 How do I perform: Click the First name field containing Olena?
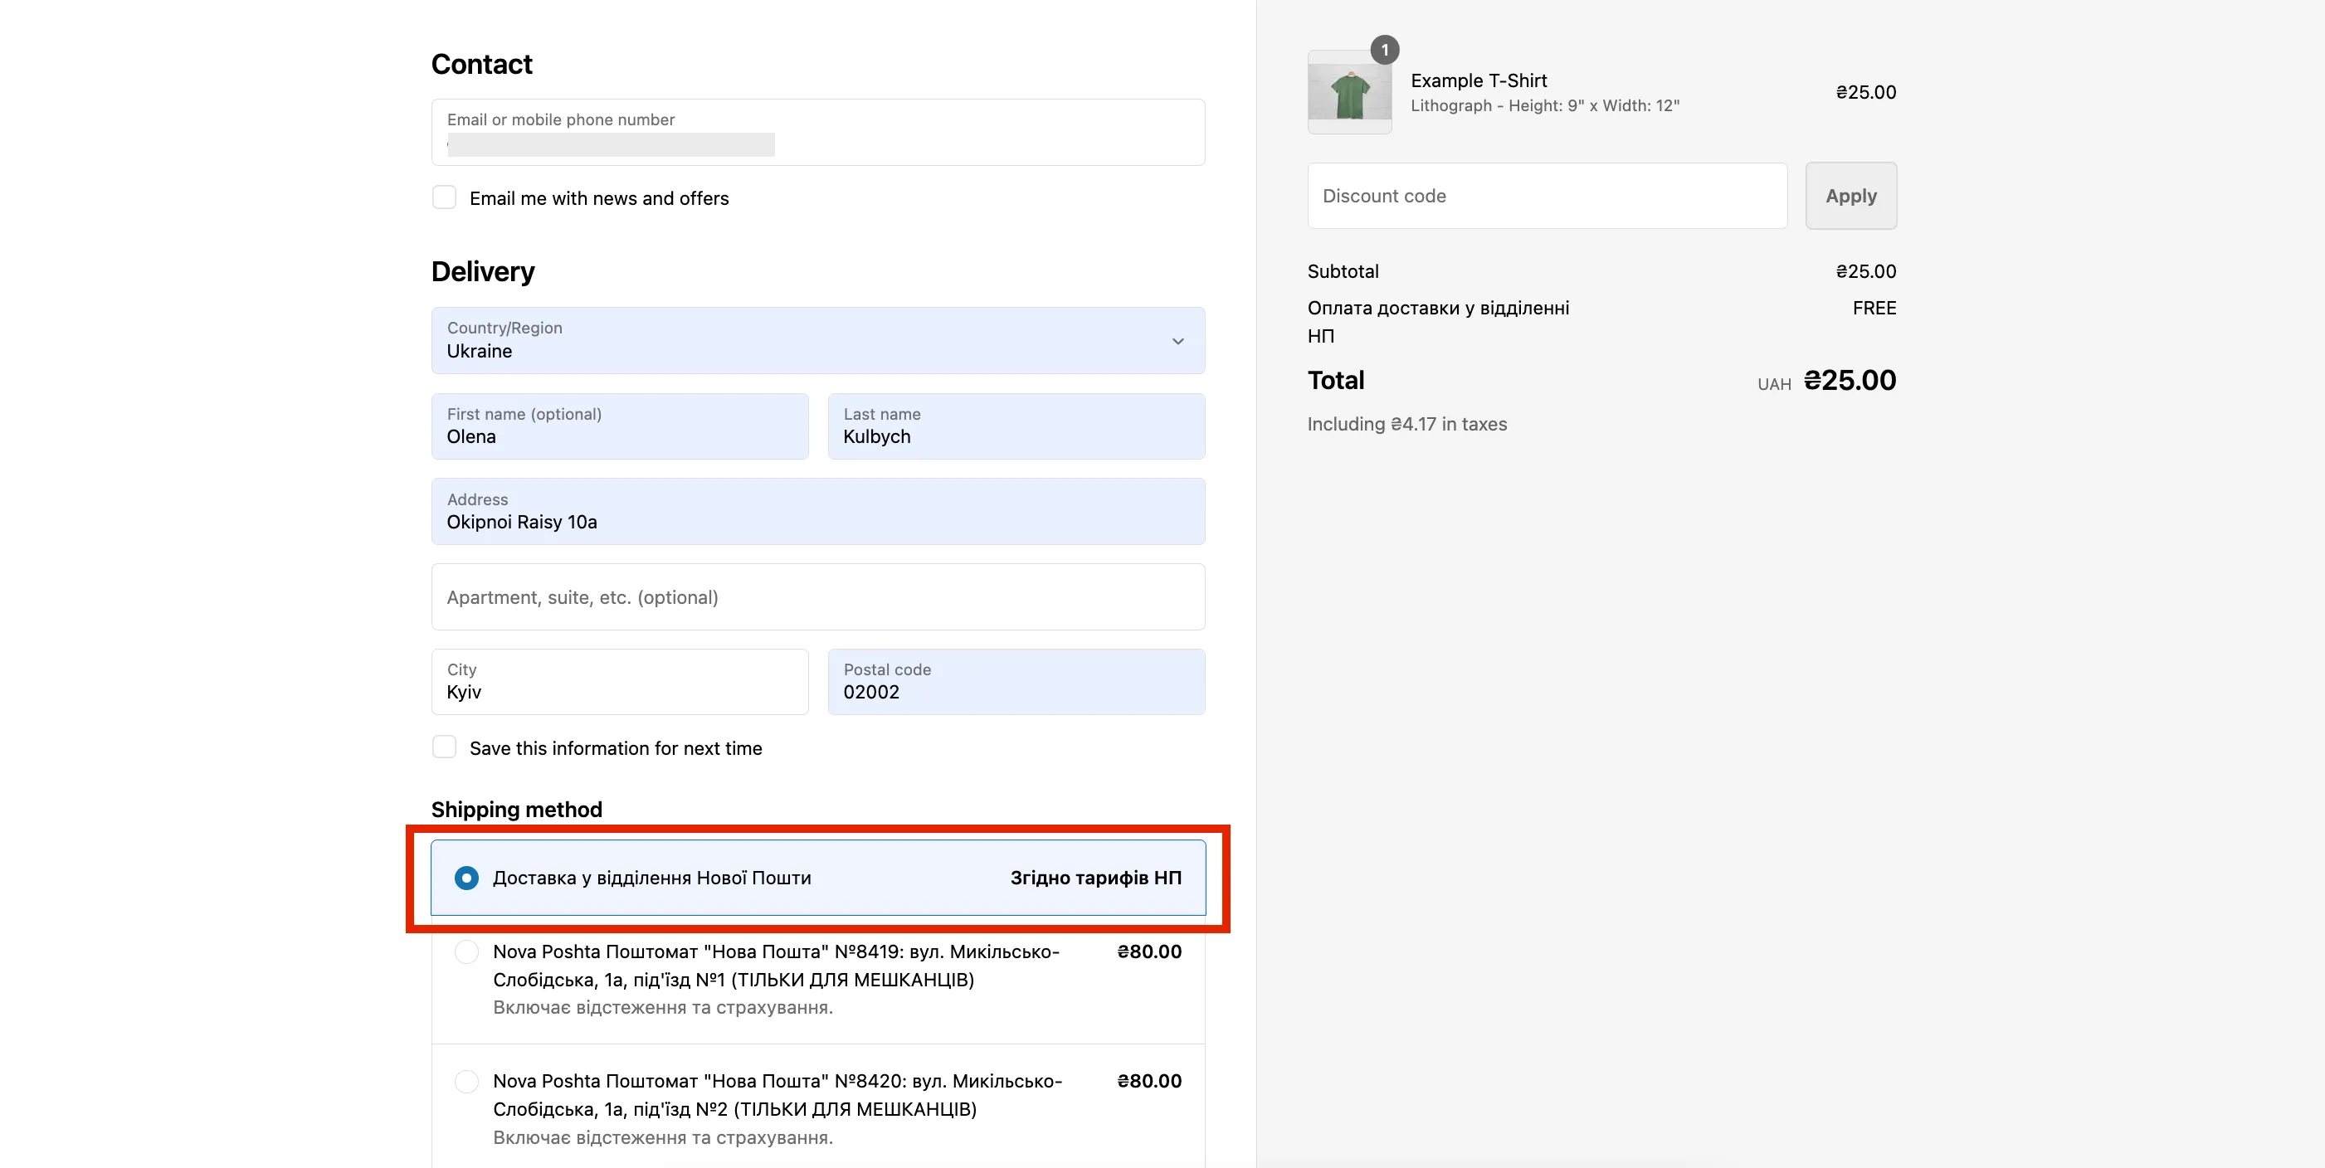coord(619,427)
